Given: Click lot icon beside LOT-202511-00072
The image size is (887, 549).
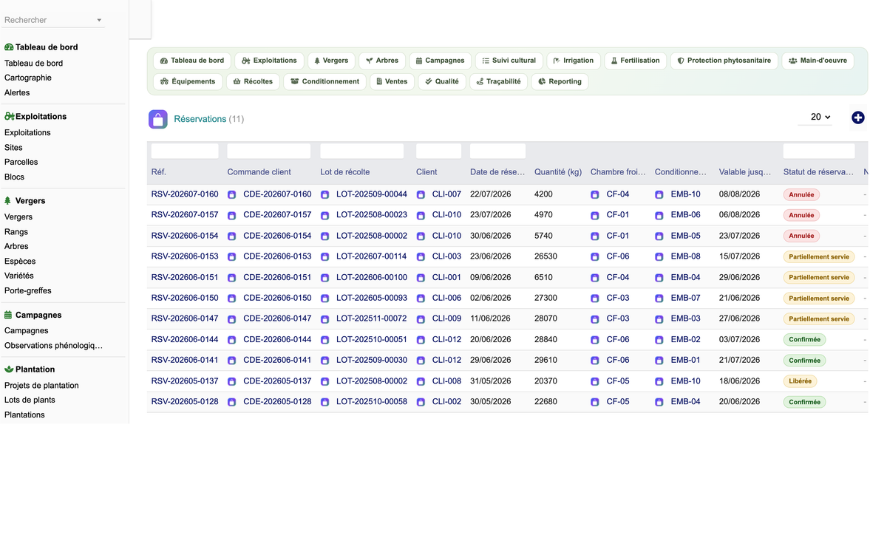Looking at the screenshot, I should (x=324, y=319).
